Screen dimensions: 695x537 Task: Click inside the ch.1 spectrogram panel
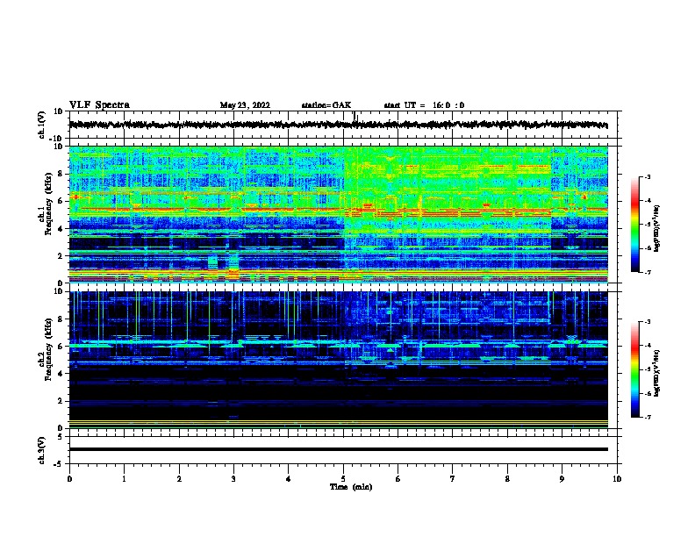click(x=338, y=214)
